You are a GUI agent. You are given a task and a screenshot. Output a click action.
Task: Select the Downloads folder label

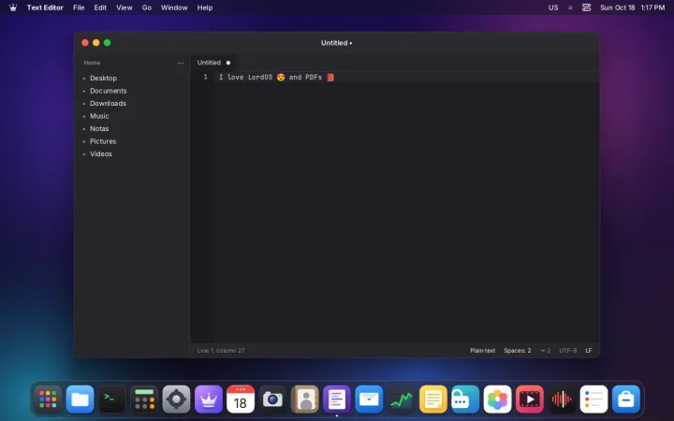click(108, 104)
